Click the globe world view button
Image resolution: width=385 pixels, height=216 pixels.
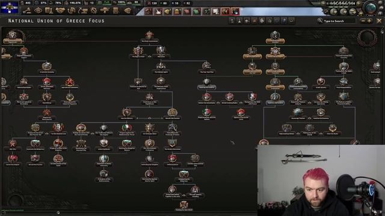(x=371, y=8)
